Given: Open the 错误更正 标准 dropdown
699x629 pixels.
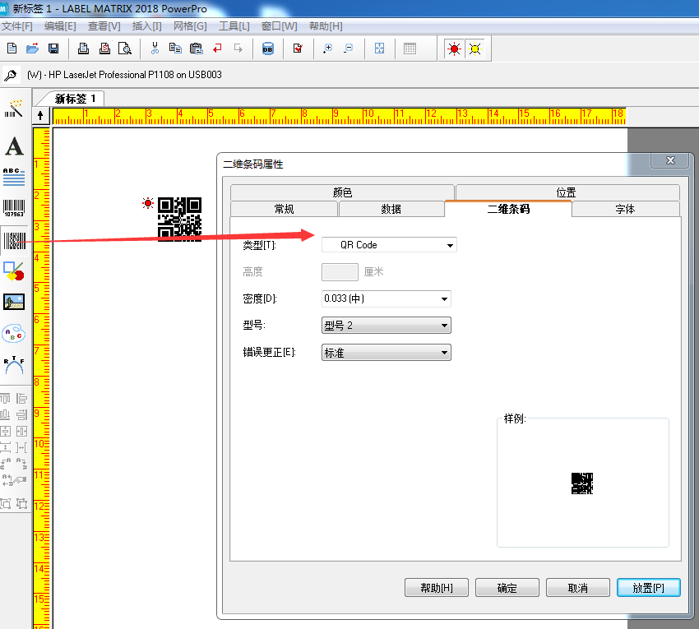Looking at the screenshot, I should [386, 353].
